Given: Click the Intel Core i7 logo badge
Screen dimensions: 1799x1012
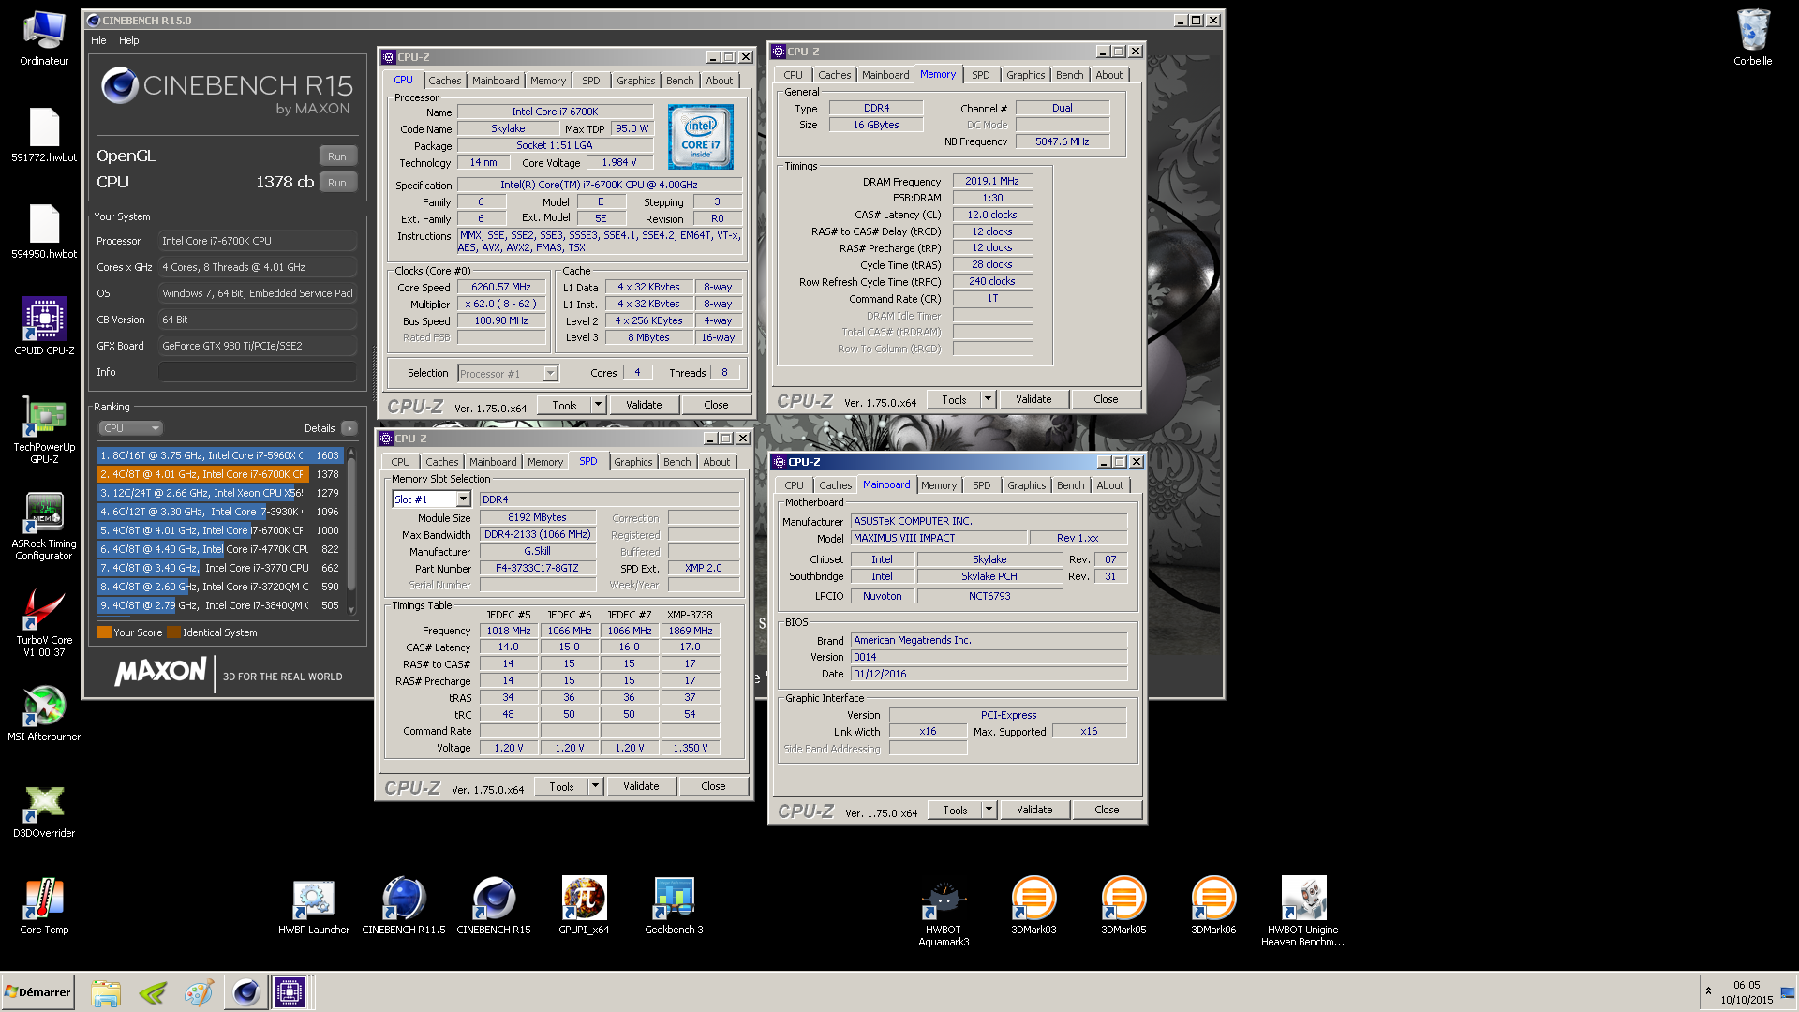Looking at the screenshot, I should (700, 137).
